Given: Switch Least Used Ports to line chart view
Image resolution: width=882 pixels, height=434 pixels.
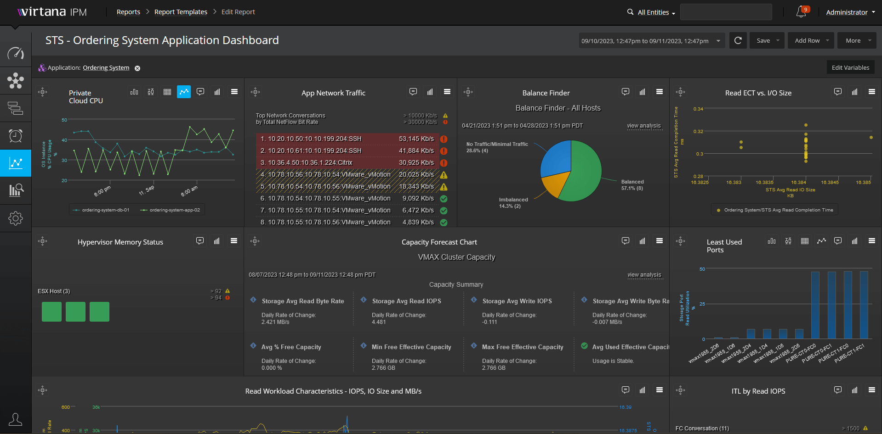Looking at the screenshot, I should click(821, 241).
